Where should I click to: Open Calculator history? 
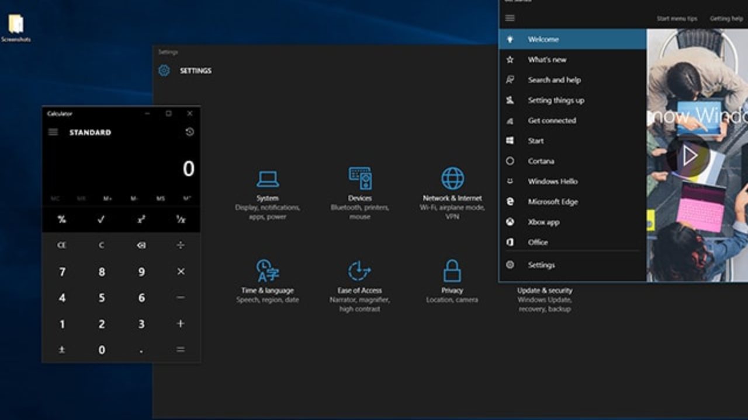coord(191,132)
